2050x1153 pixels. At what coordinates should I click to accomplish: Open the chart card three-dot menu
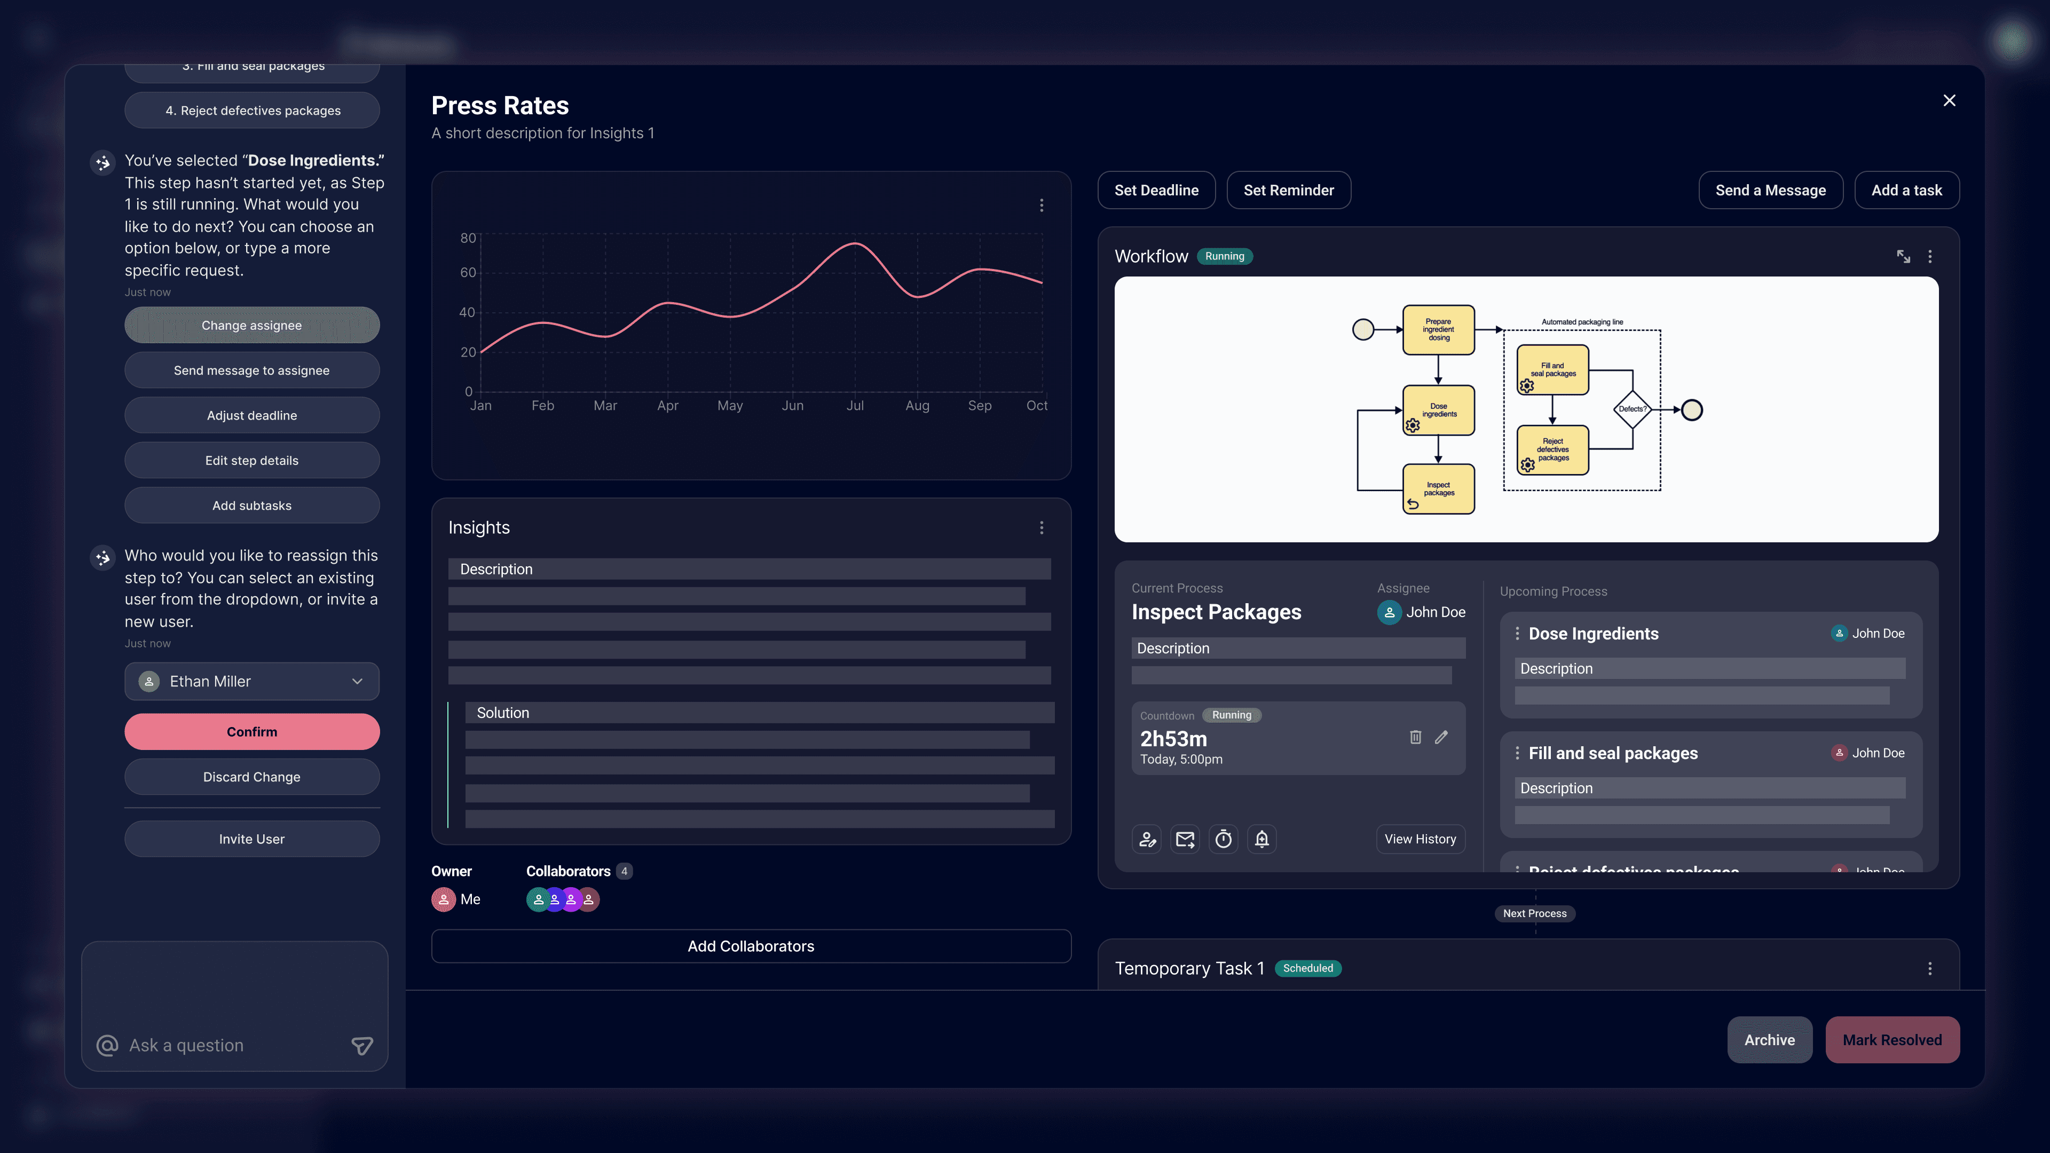(1041, 206)
